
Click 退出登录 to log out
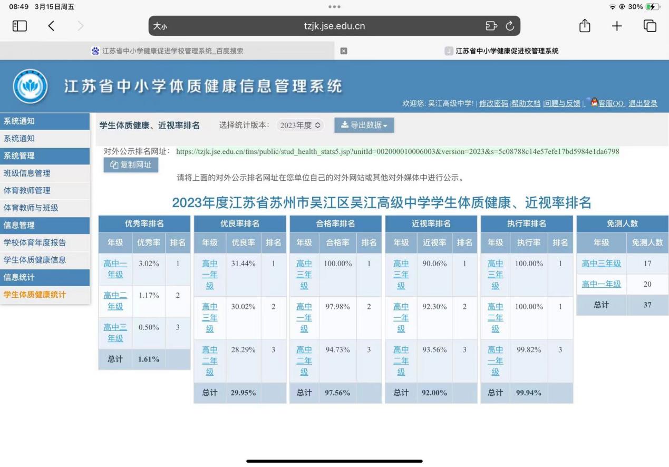click(x=643, y=103)
